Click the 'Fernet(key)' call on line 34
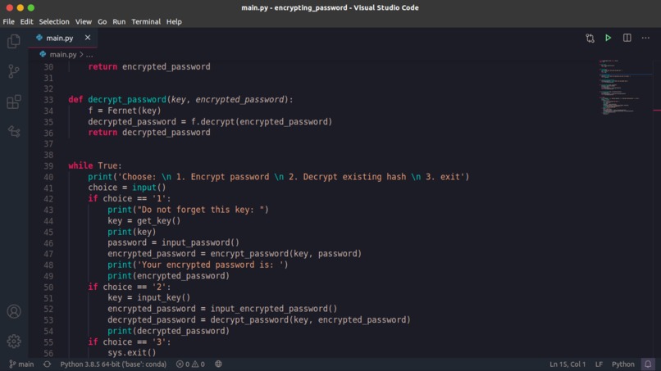The width and height of the screenshot is (661, 371). 134,111
